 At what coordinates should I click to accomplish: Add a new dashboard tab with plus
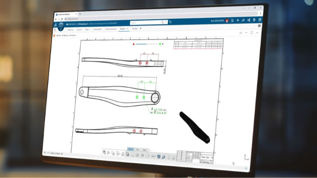click(x=141, y=29)
